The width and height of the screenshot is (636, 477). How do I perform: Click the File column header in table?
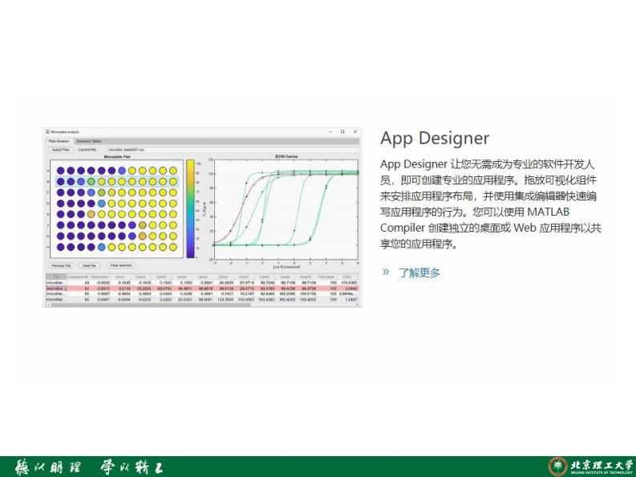(56, 277)
